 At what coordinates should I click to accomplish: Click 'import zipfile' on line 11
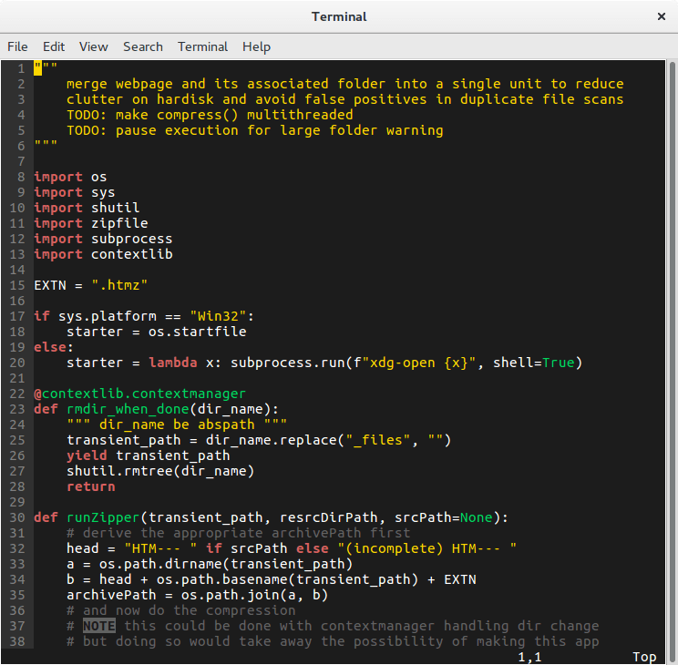pos(91,223)
